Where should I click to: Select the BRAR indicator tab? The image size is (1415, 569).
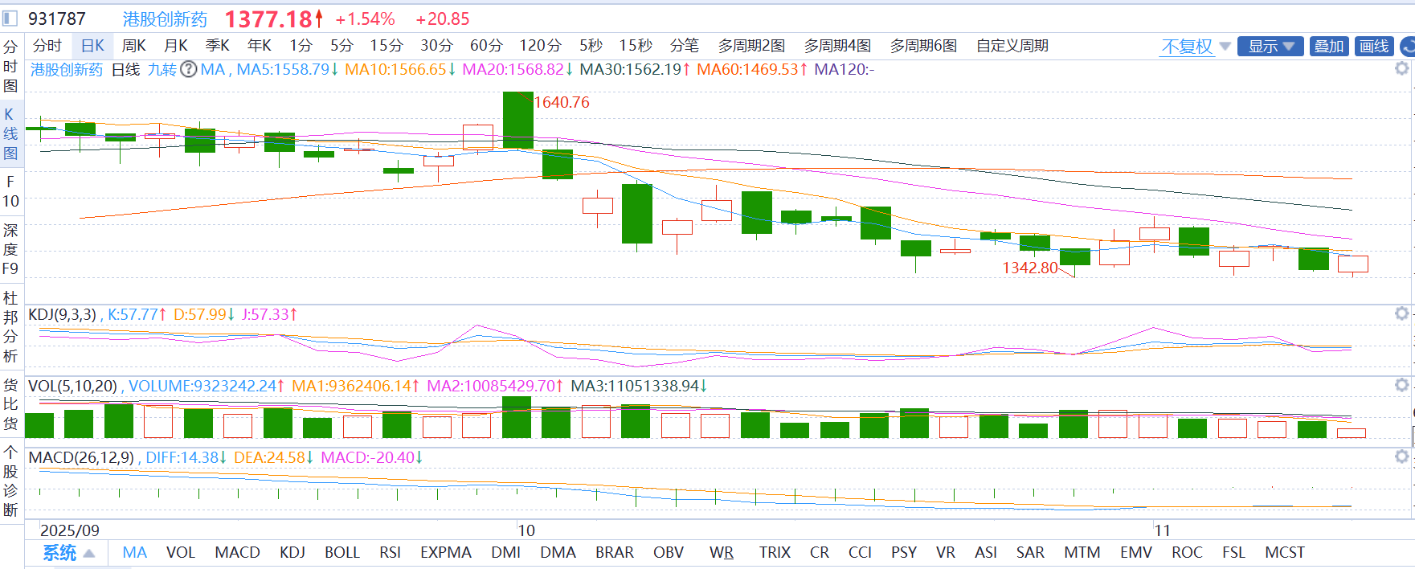point(615,553)
